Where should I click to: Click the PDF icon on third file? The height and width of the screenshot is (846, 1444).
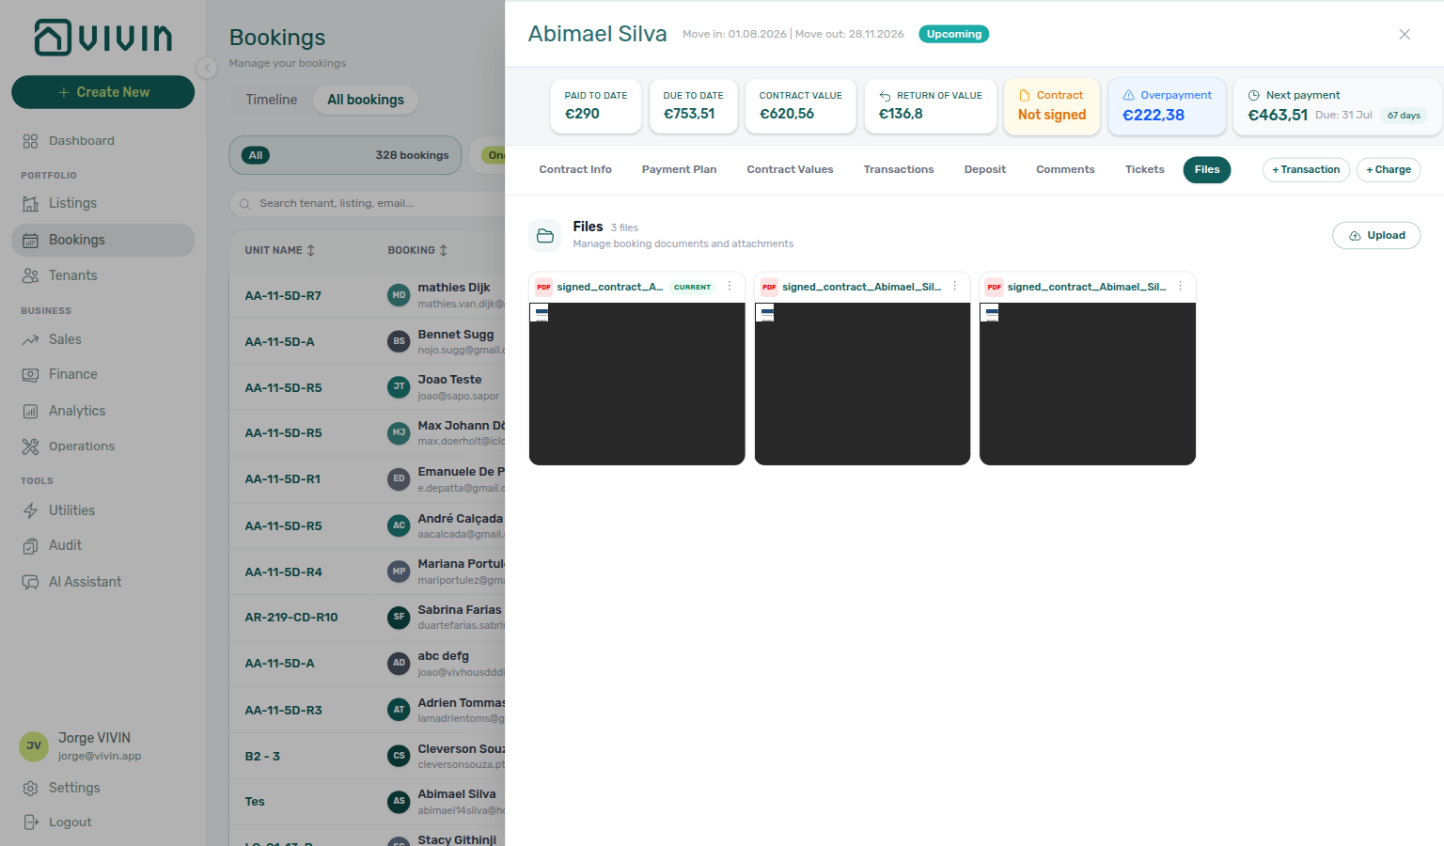click(x=994, y=287)
